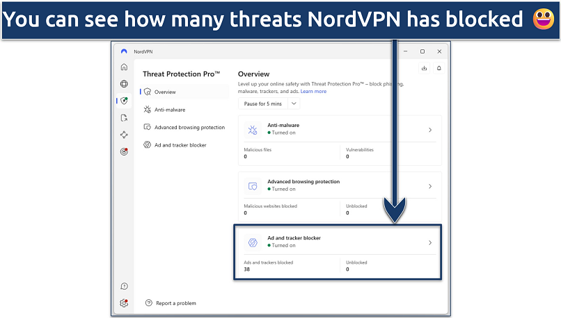The height and width of the screenshot is (318, 561).
Task: Click Unblocked count in browsing protection card
Action: 347,212
